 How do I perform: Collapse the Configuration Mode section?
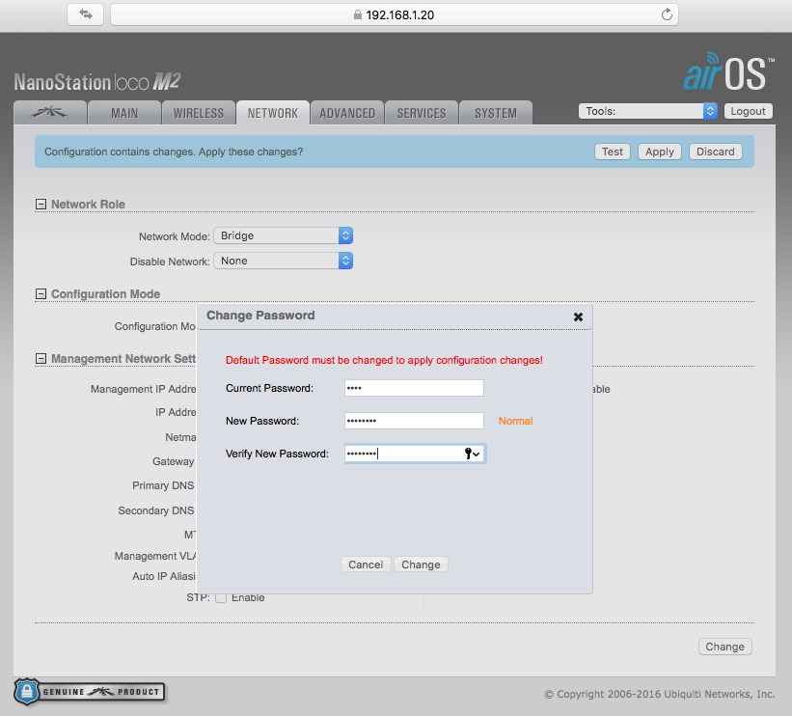pos(41,294)
